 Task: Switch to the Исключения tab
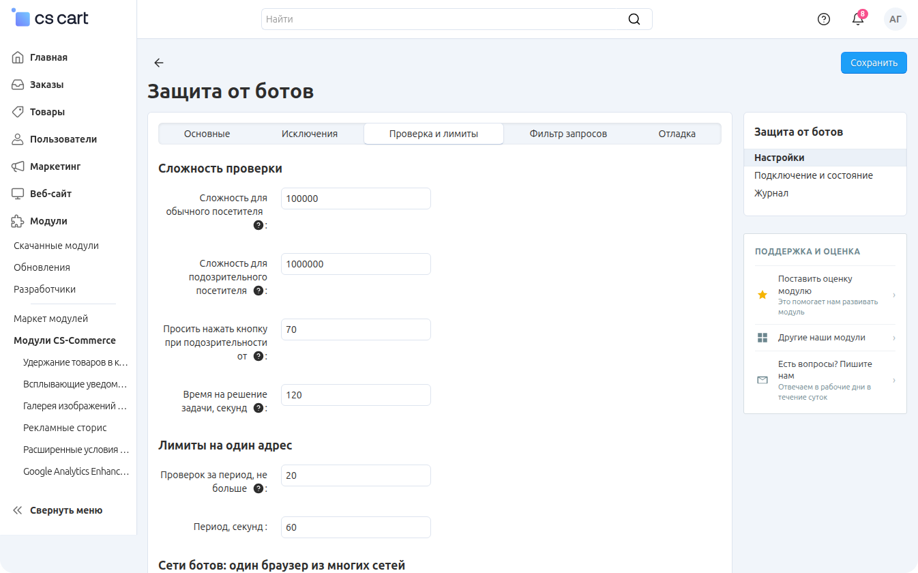(x=310, y=134)
